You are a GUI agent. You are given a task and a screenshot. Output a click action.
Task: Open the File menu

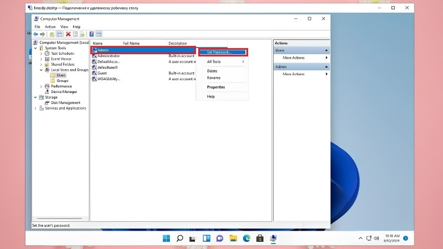point(37,27)
